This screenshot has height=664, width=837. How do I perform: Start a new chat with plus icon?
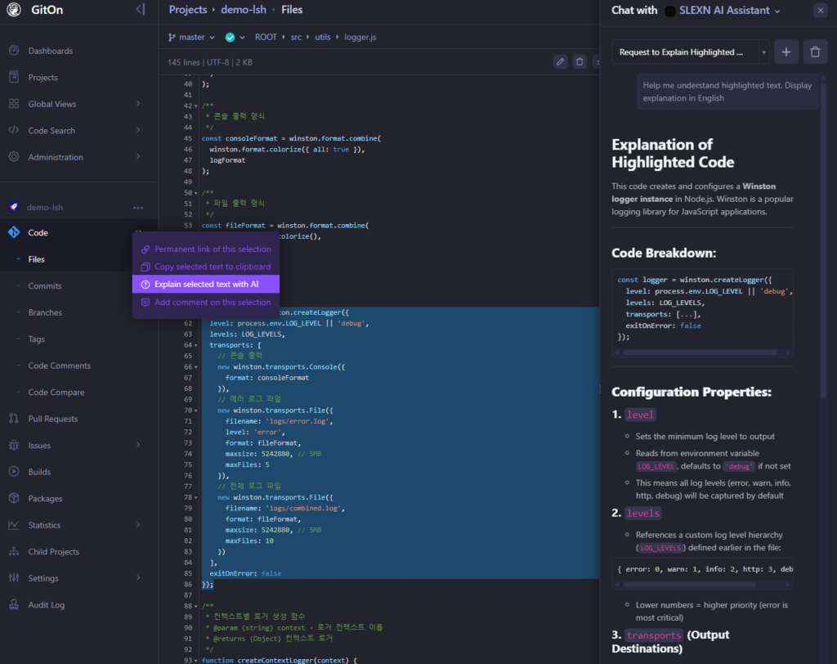(x=786, y=52)
